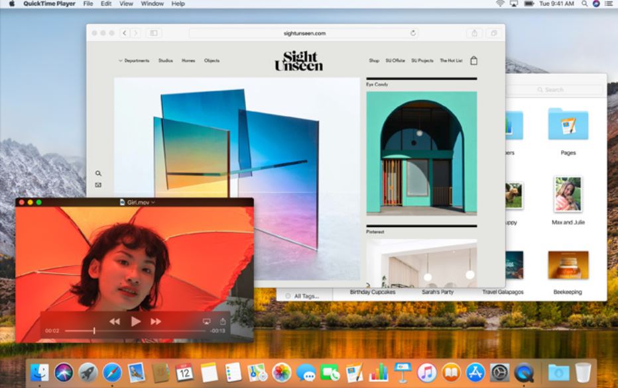Open Spotlight search in the menu bar

[584, 3]
